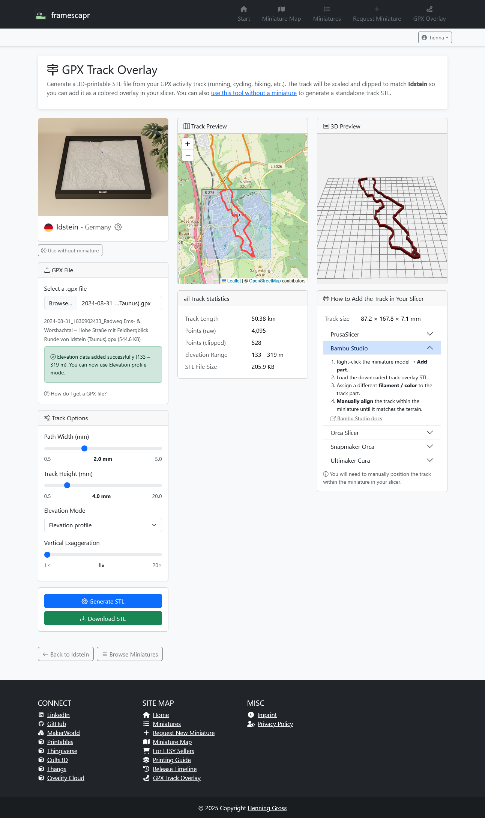Click the MakerWorld icon in footer
Viewport: 485px width, 818px height.
(41, 733)
